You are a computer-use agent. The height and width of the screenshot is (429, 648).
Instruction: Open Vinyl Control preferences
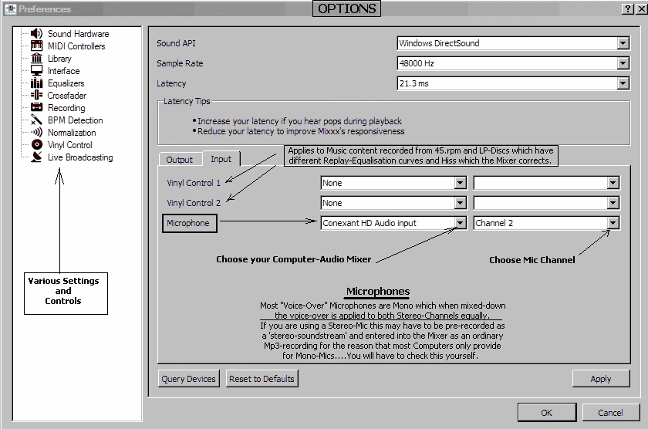tap(70, 145)
